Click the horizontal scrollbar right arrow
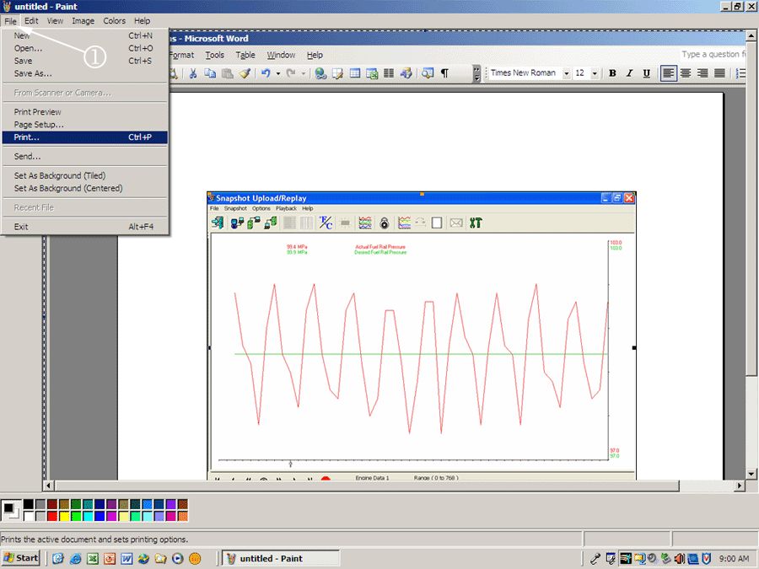 [x=740, y=486]
